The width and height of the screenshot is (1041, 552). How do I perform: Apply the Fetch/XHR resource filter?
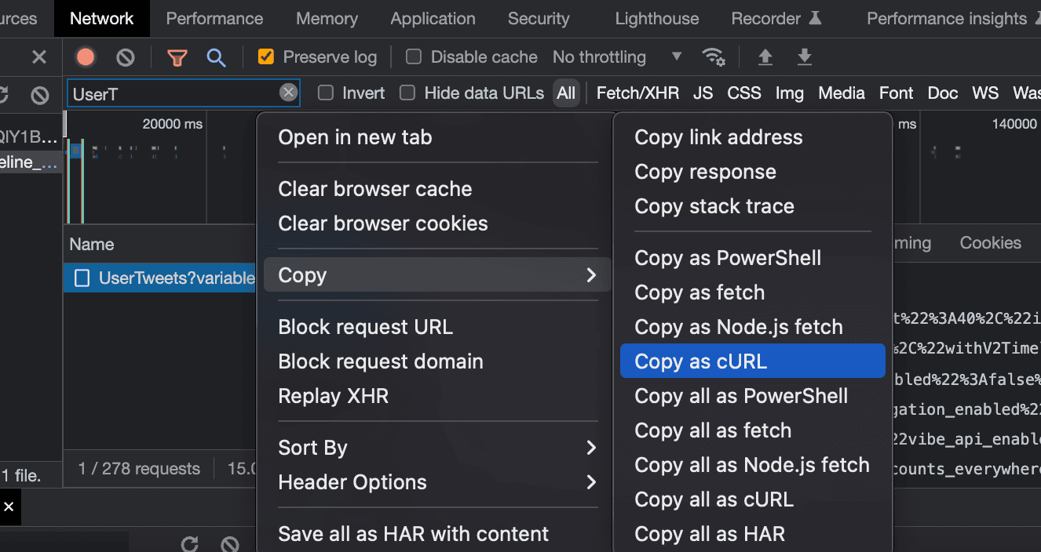[x=637, y=93]
